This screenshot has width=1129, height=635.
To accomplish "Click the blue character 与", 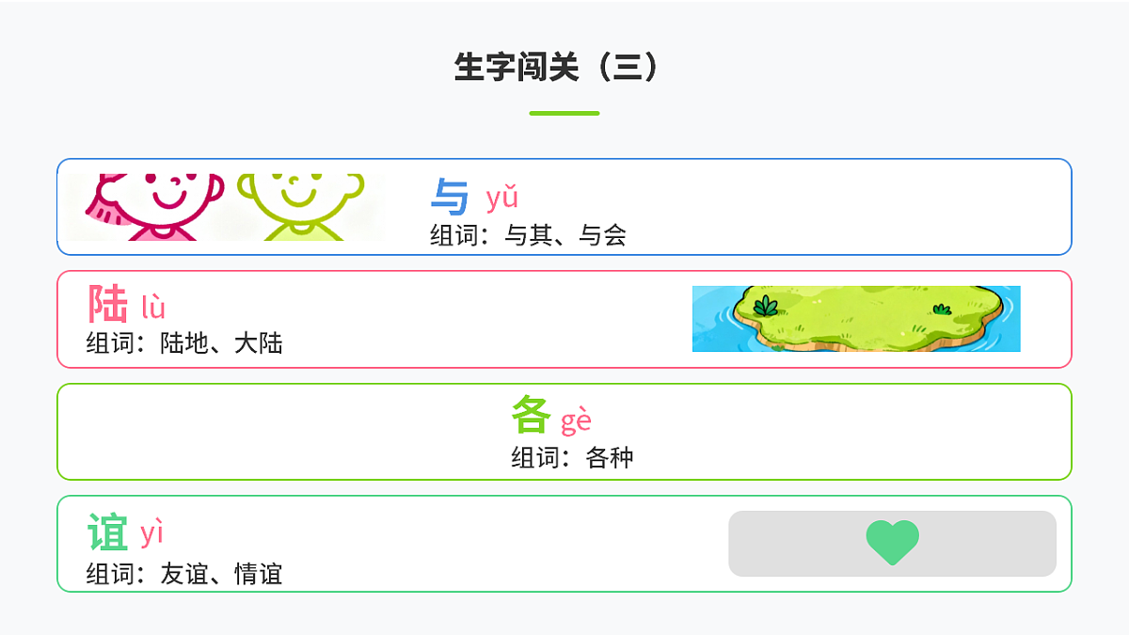I will click(450, 198).
